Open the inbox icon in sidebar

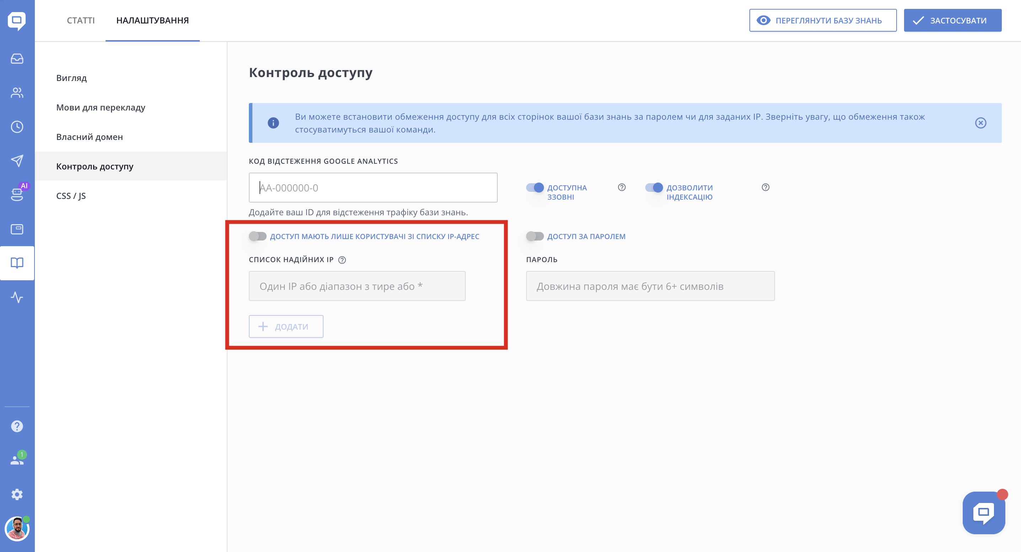click(17, 59)
